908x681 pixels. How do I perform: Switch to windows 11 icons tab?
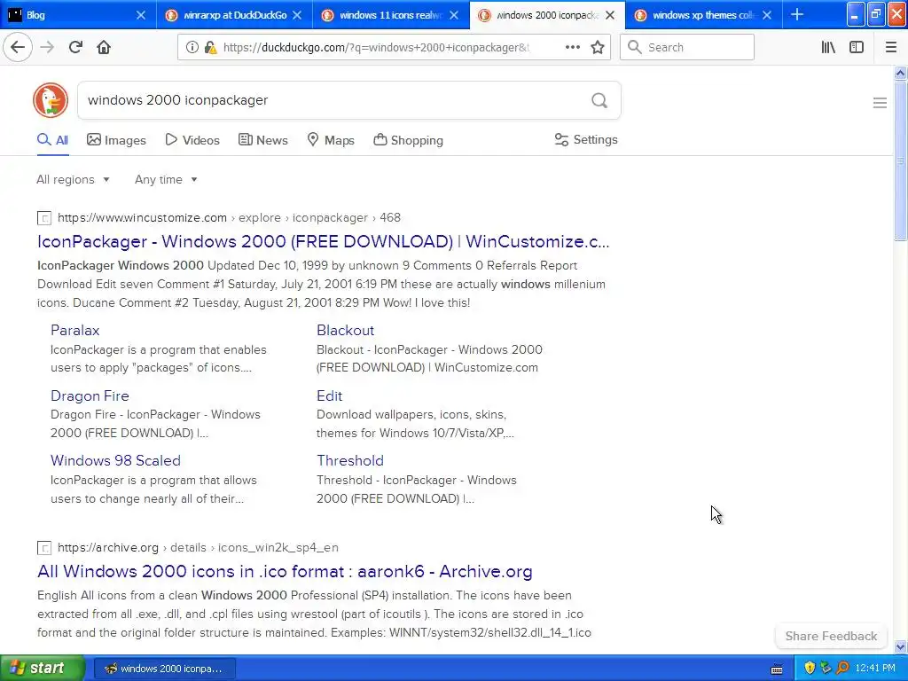(391, 15)
